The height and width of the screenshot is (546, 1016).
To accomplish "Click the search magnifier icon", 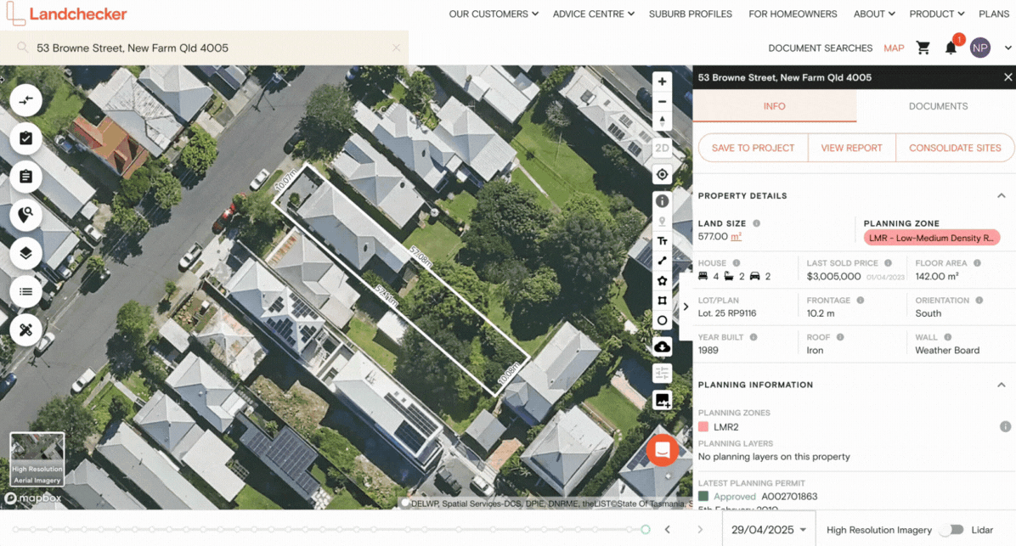I will [x=22, y=48].
